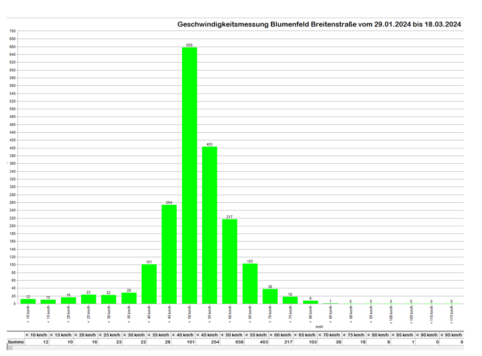Click the '< 95 km/h' table header cell
The height and width of the screenshot is (356, 482).
452,335
